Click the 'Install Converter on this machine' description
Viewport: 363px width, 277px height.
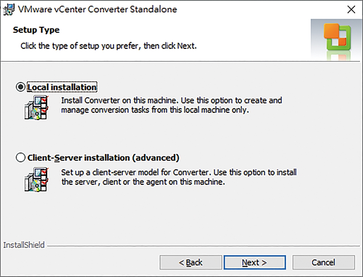point(171,105)
